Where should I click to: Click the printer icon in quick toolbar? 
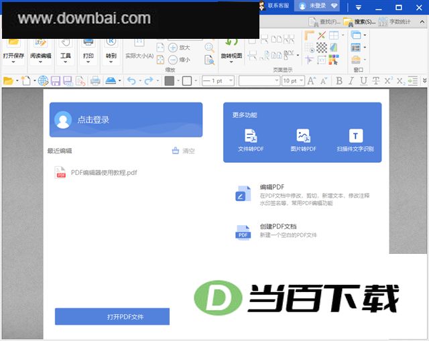[95, 81]
